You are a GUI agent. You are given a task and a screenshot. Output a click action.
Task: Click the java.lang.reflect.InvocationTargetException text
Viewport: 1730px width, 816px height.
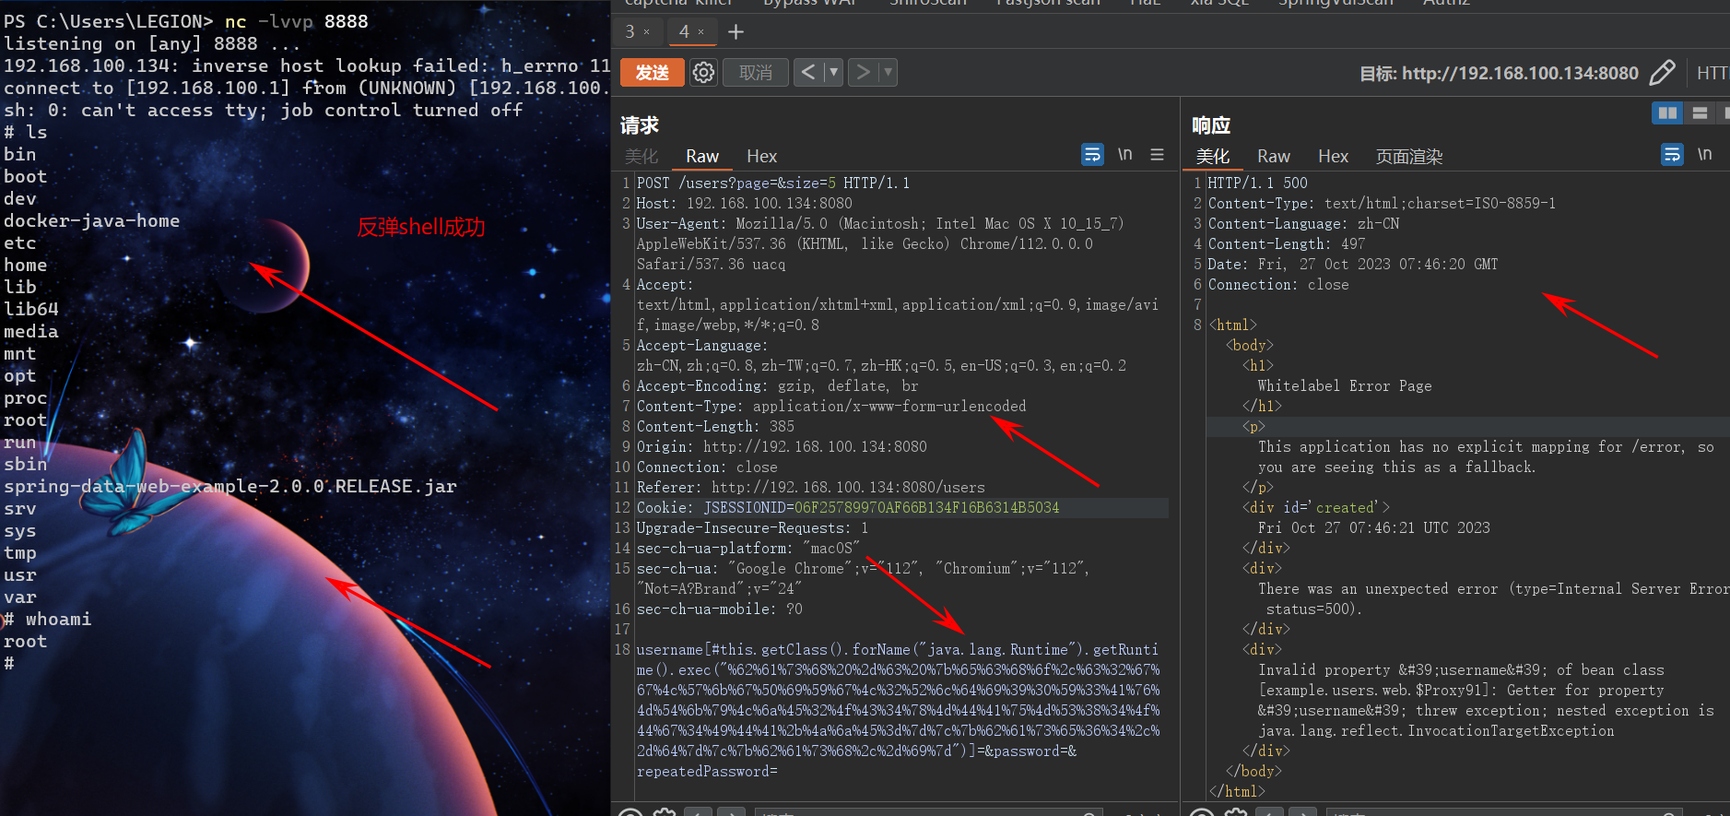click(x=1436, y=730)
